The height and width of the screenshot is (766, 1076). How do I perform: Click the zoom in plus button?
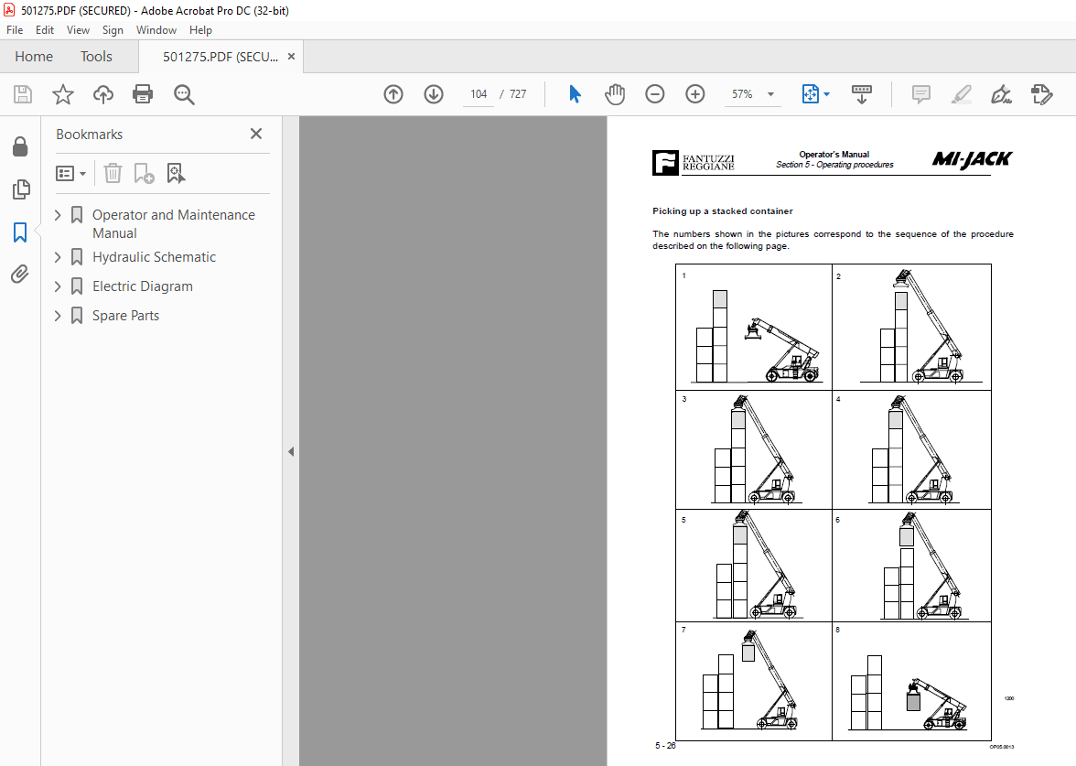point(695,94)
